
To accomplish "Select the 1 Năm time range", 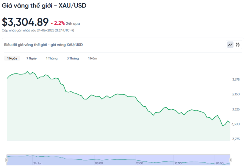I will point(93,58).
